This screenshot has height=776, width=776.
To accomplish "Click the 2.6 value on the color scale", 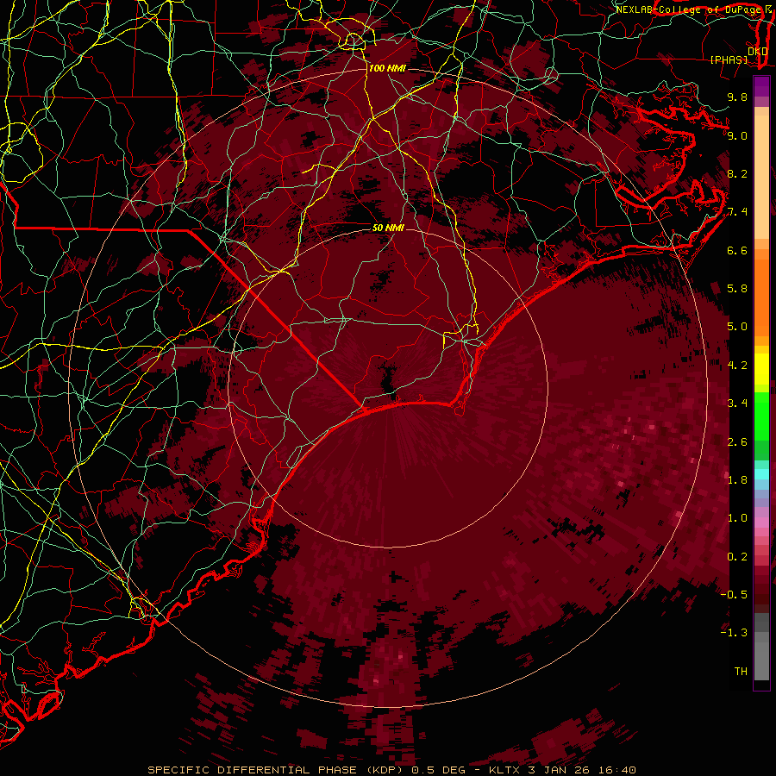I will [x=737, y=442].
